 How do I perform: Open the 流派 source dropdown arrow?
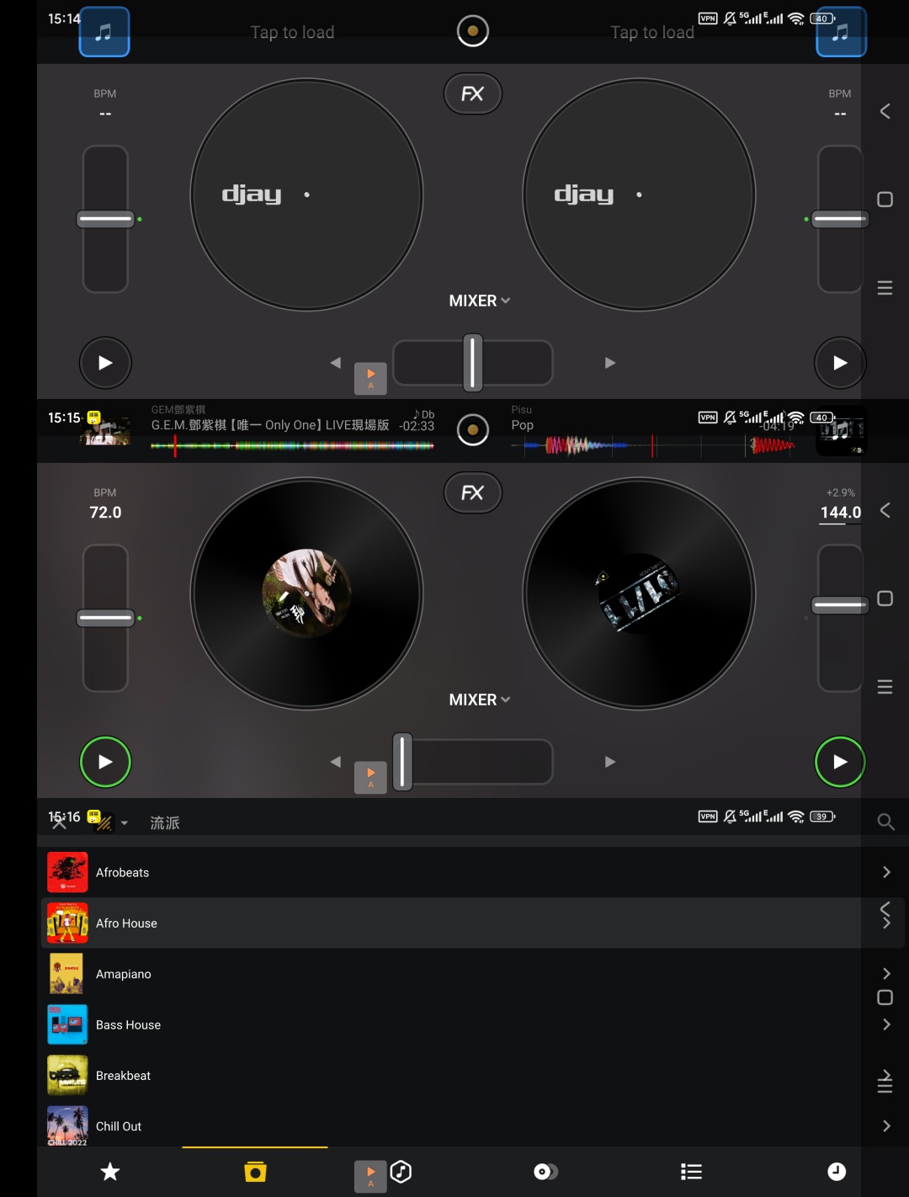[125, 822]
